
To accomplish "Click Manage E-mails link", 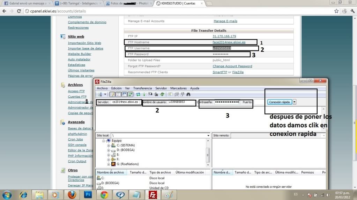I will [x=225, y=21].
